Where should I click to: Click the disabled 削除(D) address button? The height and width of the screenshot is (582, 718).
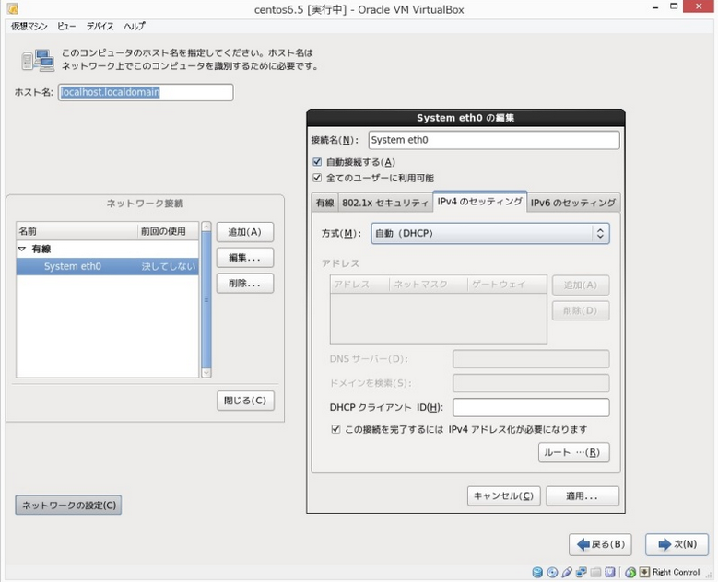point(581,310)
